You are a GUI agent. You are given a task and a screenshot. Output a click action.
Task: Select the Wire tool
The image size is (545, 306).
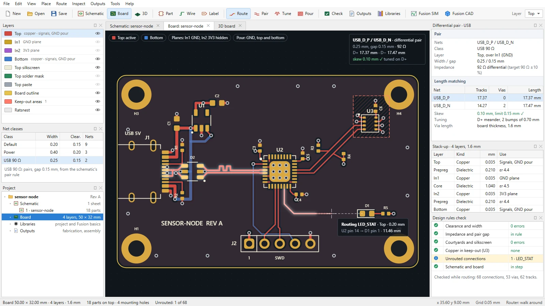pos(187,14)
